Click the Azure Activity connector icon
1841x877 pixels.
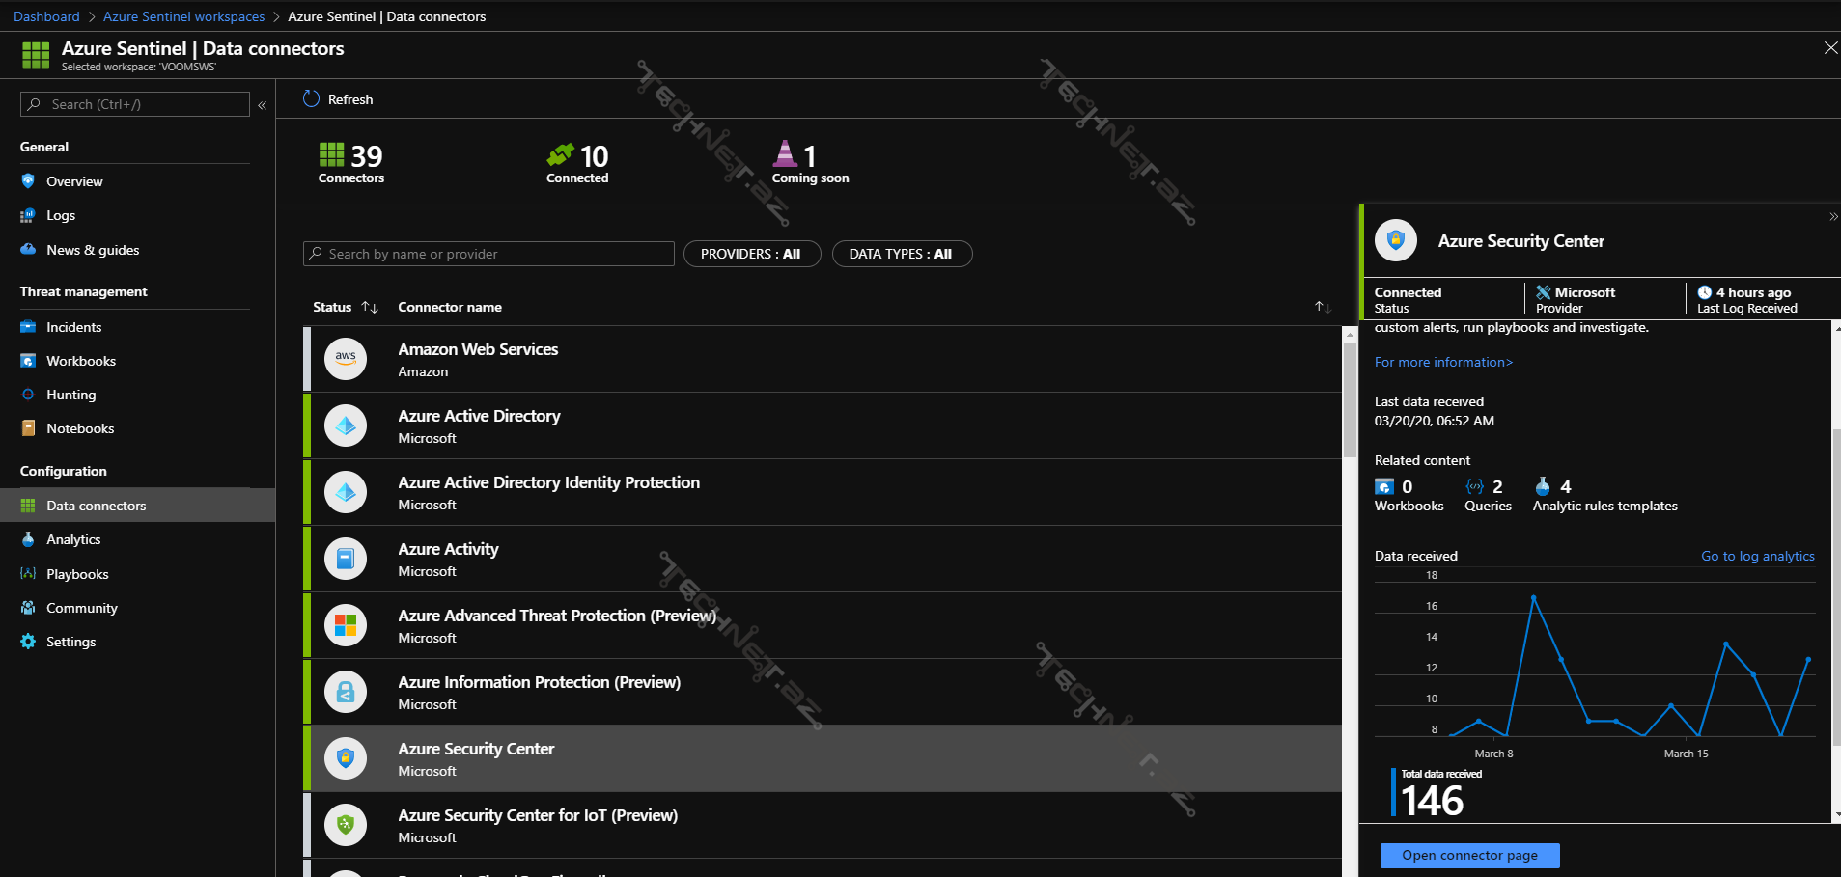346,559
